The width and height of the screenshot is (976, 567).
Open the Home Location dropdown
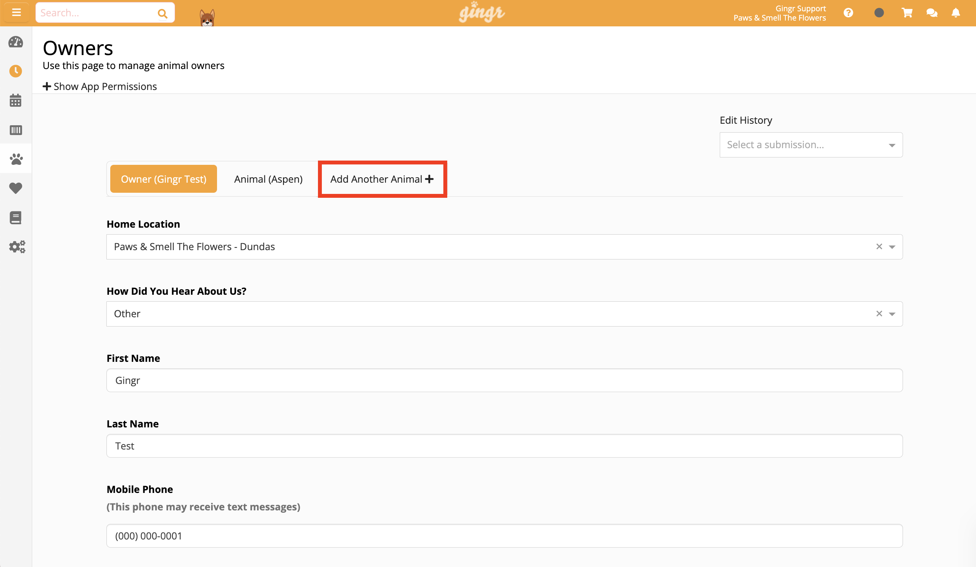pyautogui.click(x=505, y=247)
